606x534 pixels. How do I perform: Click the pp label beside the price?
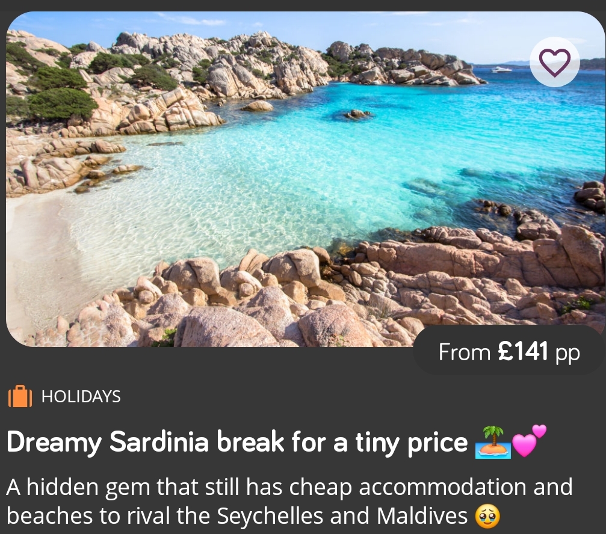567,354
